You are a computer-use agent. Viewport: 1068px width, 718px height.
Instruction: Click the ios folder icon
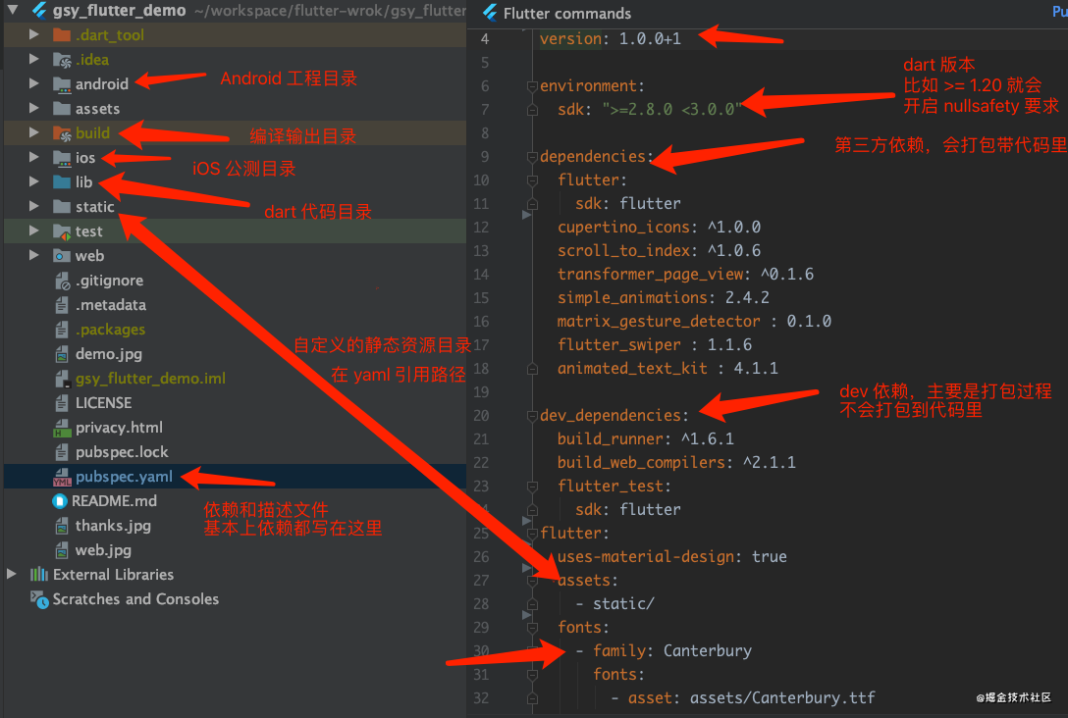tap(62, 158)
